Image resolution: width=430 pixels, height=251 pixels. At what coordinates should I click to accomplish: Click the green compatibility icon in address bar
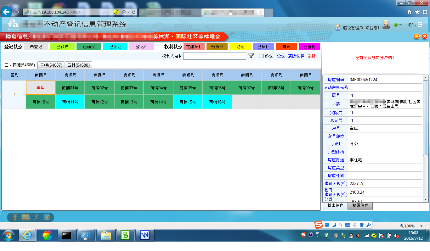click(116, 12)
